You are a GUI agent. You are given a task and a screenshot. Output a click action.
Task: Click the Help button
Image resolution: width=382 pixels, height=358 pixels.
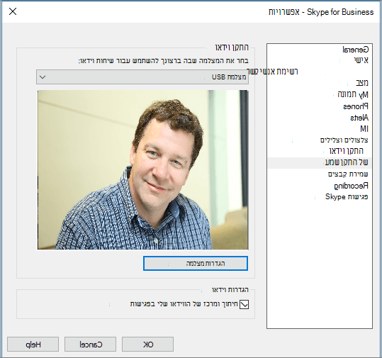(x=33, y=344)
